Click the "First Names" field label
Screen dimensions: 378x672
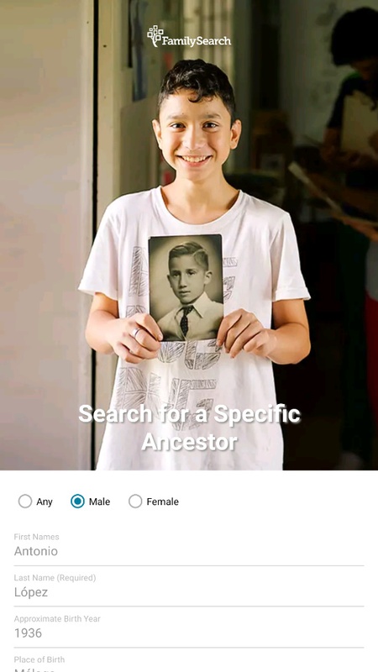pyautogui.click(x=36, y=537)
